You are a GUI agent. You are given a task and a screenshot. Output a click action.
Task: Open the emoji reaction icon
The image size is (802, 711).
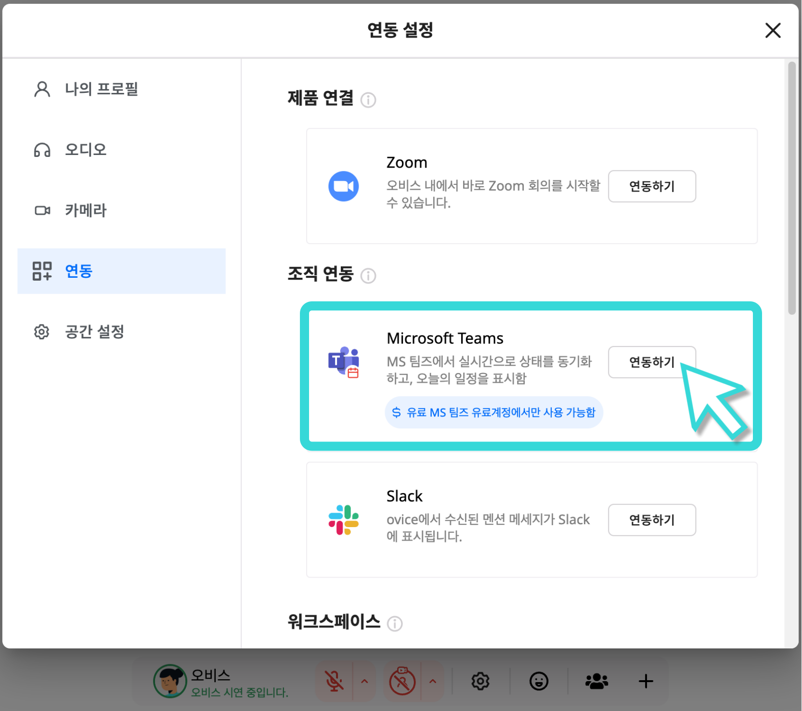tap(539, 681)
